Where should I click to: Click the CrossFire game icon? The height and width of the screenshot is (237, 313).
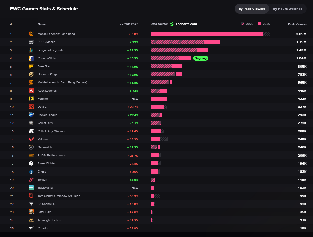point(31,228)
